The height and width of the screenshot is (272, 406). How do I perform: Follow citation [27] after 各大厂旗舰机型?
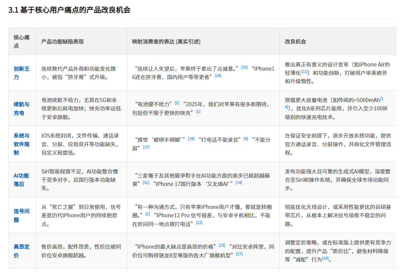[239, 254]
